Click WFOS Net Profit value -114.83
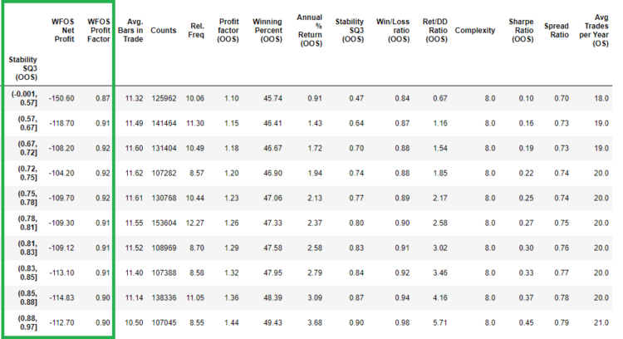 click(61, 297)
